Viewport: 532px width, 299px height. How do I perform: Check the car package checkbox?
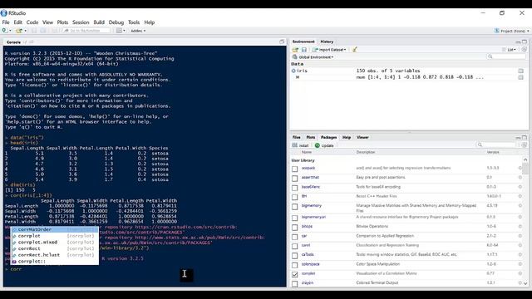pos(295,237)
